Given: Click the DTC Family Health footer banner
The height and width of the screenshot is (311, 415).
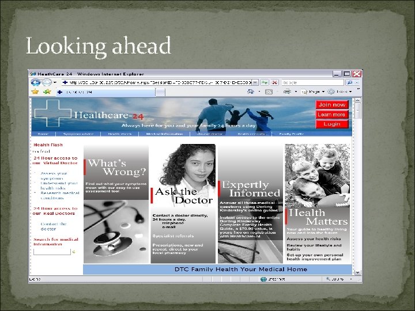Looking at the screenshot, I should (x=217, y=269).
